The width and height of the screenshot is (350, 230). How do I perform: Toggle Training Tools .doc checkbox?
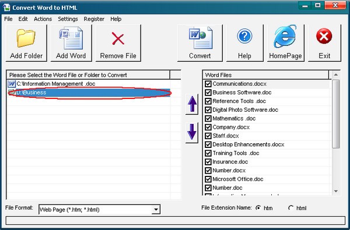pyautogui.click(x=208, y=153)
